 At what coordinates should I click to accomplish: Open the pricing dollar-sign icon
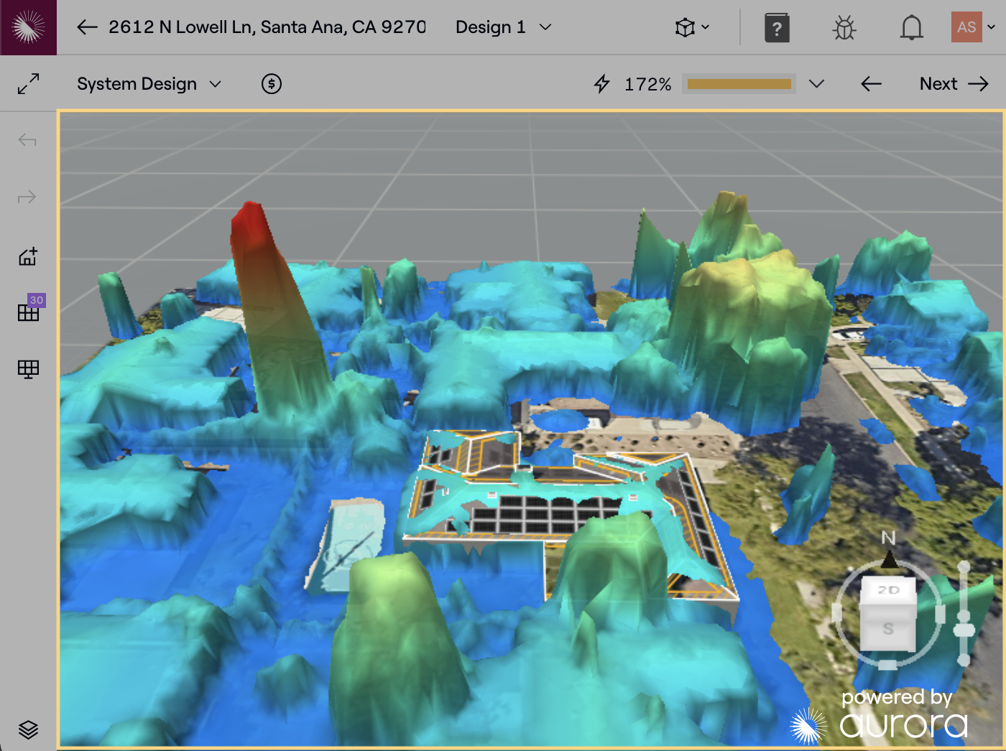point(271,84)
